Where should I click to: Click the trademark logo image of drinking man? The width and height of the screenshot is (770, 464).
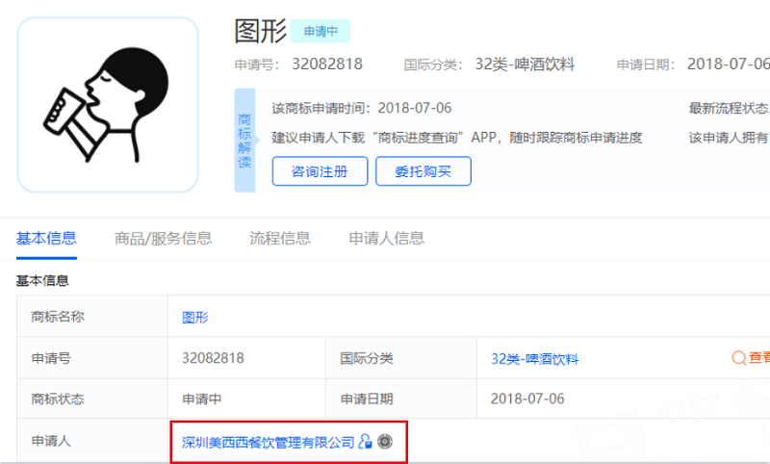[108, 105]
